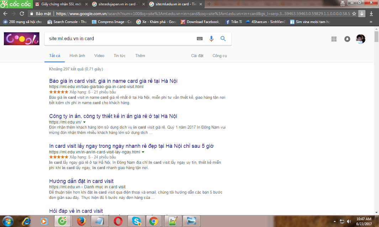The height and width of the screenshot is (227, 379).
Task: Click the Cốc Cốc browser logo button
Action: (16, 4)
